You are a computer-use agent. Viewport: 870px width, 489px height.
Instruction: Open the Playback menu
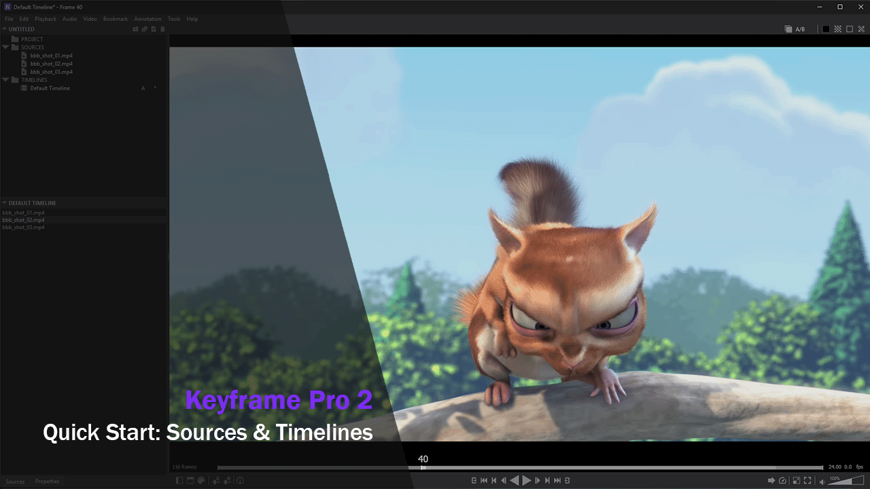[46, 19]
